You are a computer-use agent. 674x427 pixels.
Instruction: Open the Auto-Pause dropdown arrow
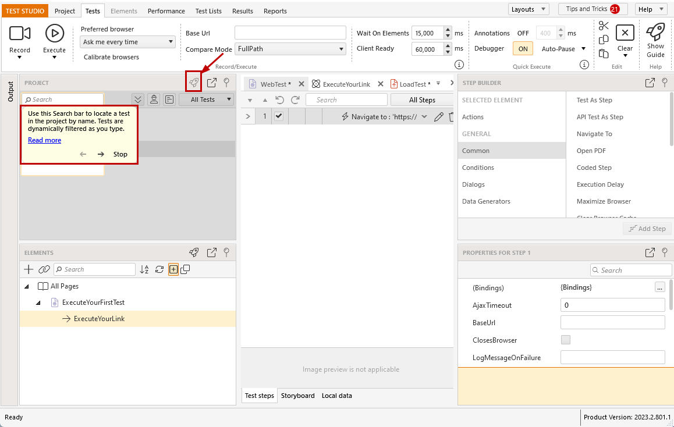coord(583,48)
